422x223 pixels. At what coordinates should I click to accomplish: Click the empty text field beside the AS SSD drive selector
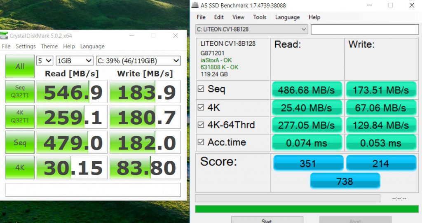pos(365,29)
